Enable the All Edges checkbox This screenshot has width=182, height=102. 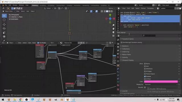pos(145,71)
